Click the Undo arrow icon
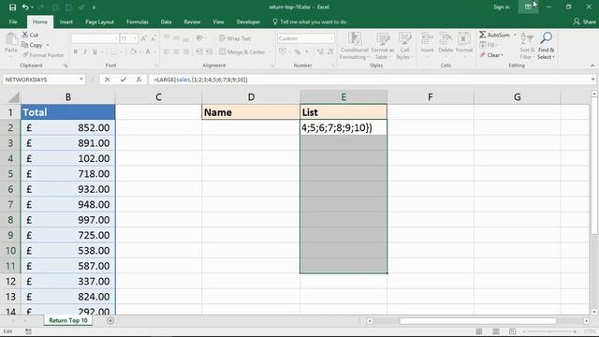 point(25,7)
